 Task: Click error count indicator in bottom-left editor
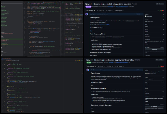[x=76, y=61]
